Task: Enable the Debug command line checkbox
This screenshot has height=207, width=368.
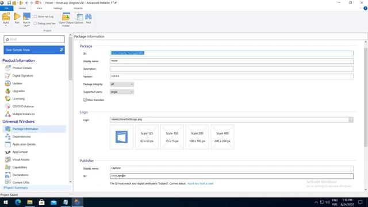Action: (x=35, y=24)
